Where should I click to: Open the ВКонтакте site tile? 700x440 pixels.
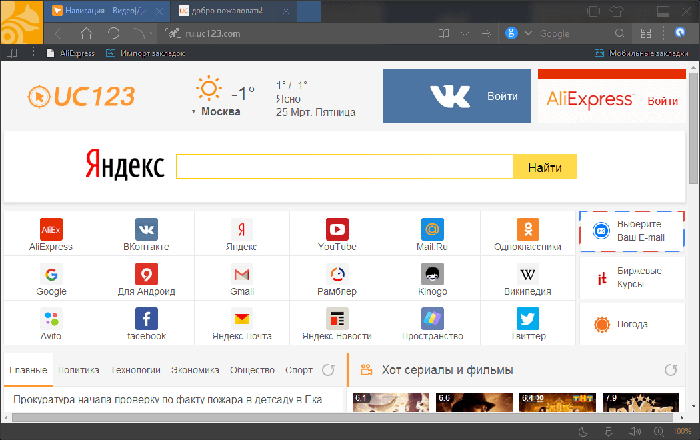tap(147, 234)
